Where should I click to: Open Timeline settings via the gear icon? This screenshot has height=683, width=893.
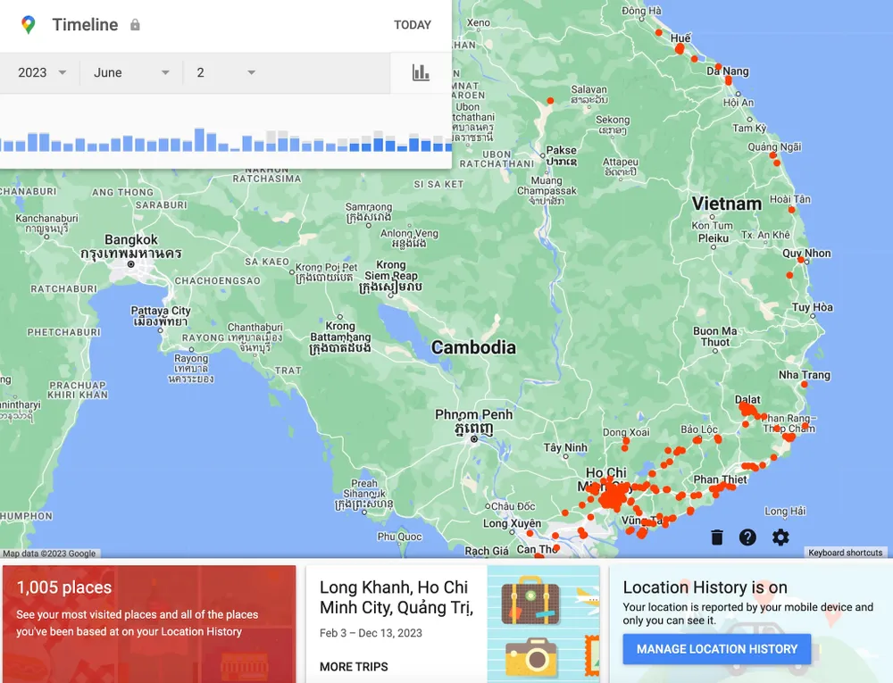(780, 537)
